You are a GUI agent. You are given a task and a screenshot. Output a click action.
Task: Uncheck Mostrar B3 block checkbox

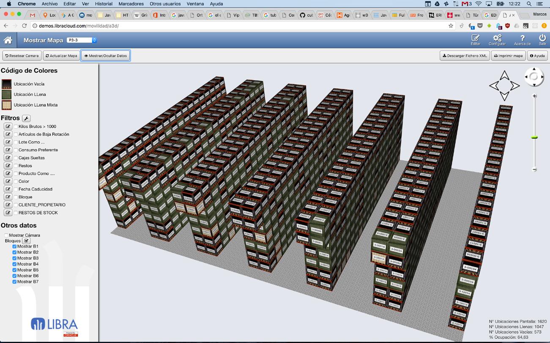(14, 258)
